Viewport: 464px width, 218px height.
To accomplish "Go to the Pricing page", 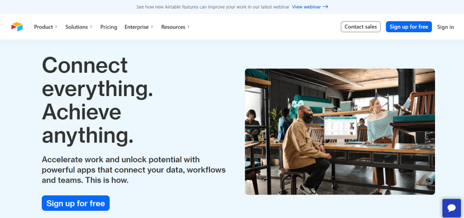I will 109,27.
